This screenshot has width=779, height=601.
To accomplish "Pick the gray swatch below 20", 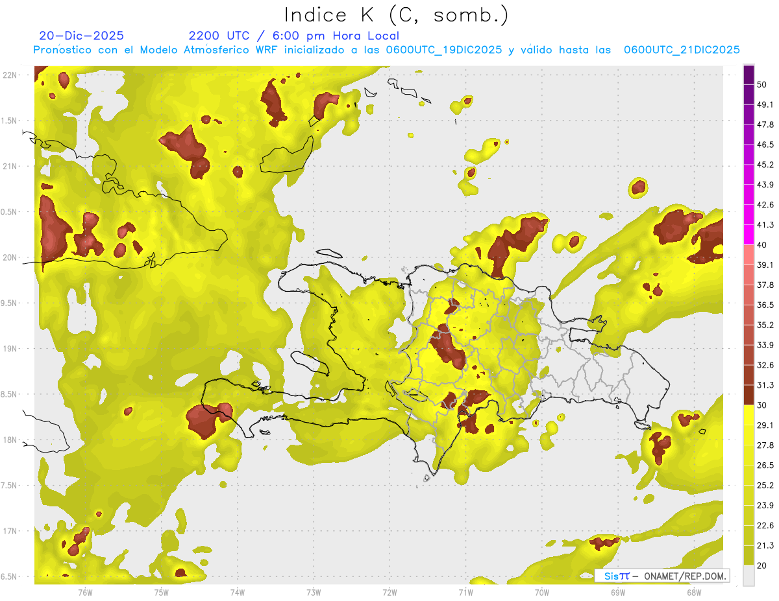I will click(748, 576).
